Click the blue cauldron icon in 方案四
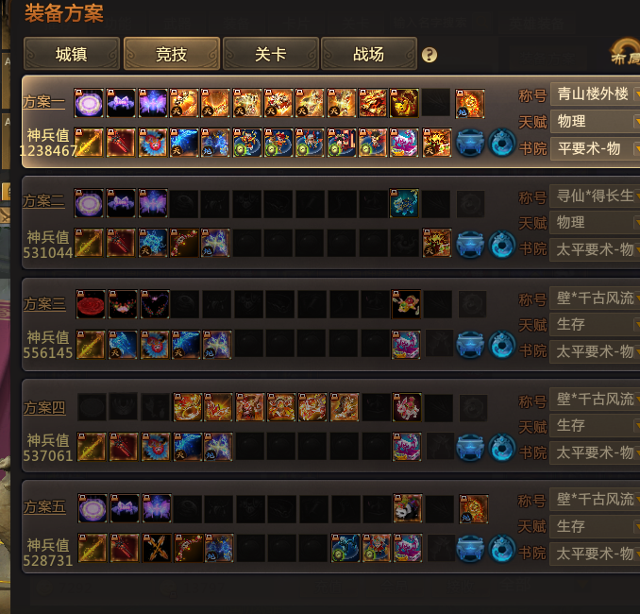The height and width of the screenshot is (614, 640). [x=470, y=448]
